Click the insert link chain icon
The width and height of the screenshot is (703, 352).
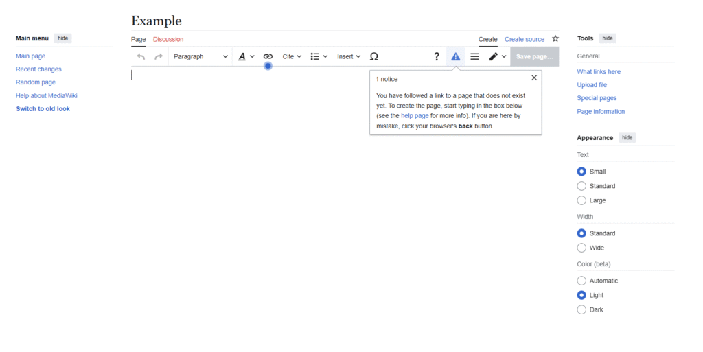click(268, 56)
